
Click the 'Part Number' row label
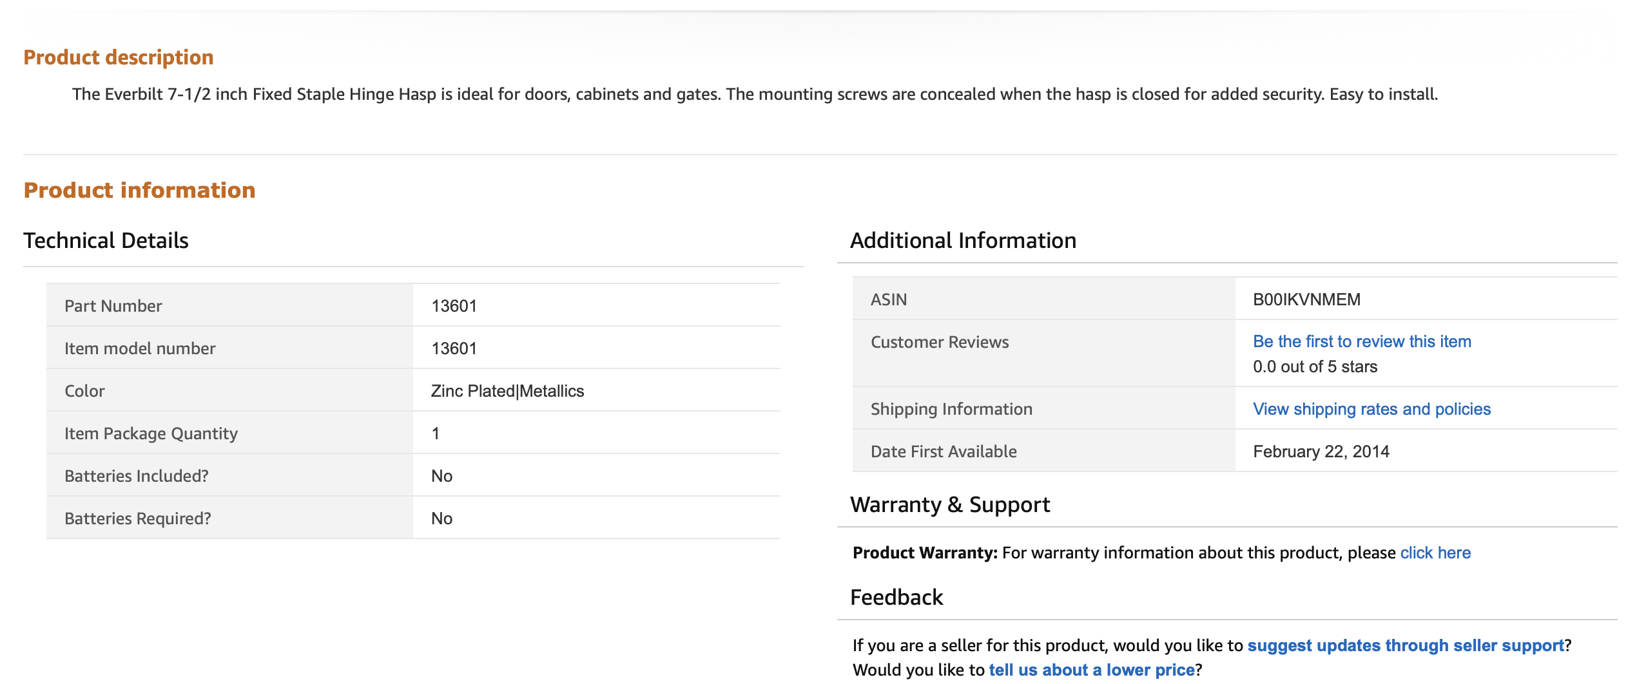(x=113, y=306)
